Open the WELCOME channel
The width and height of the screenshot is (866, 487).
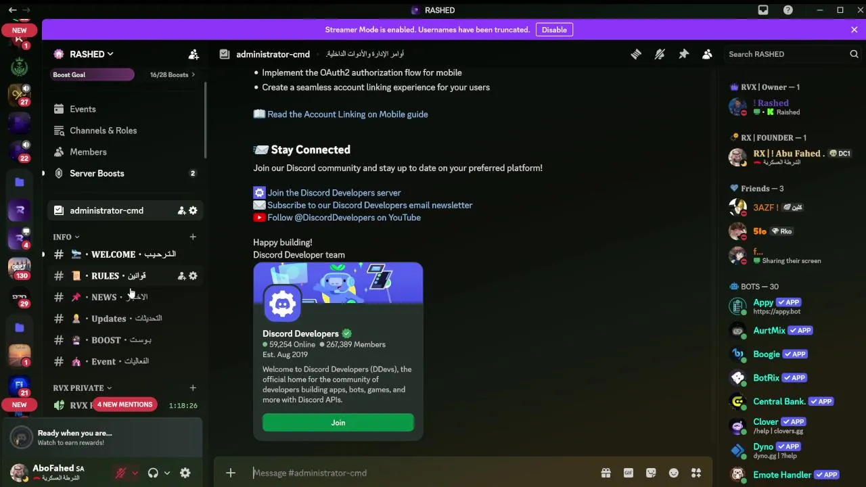click(x=124, y=254)
